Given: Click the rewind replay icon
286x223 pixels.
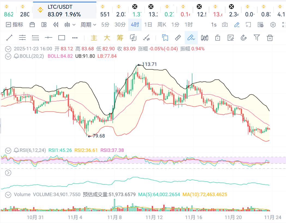Looking at the screenshot, I should pyautogui.click(x=56, y=25).
